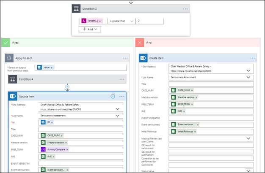Click the Add button in Condition 2
Image resolution: width=265 pixels, height=173 pixels.
pos(90,29)
